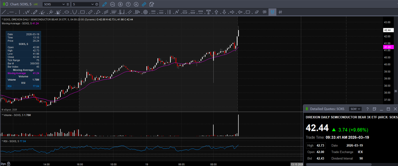Screen dimensions: 398x166
Task: Click the comment bubble annotation tool
Action: [x=264, y=12]
